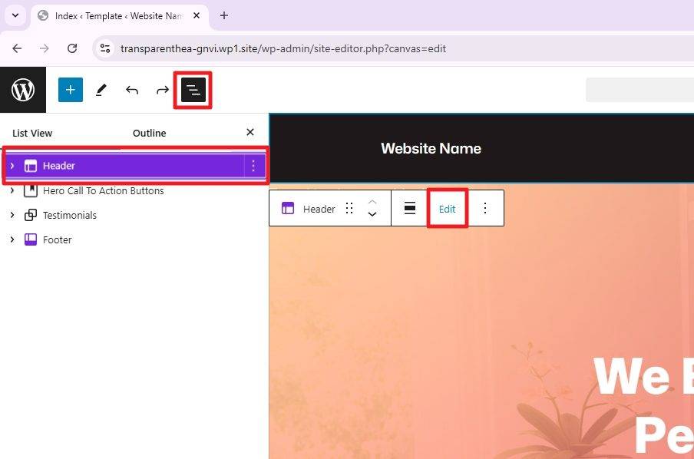694x459 pixels.
Task: Click the Redo arrow
Action: 163,90
